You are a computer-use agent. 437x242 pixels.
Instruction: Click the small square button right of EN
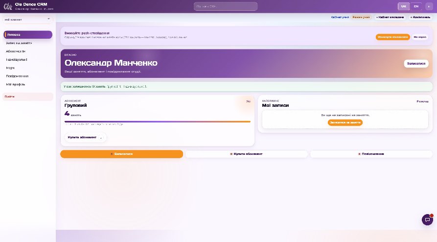click(x=429, y=6)
